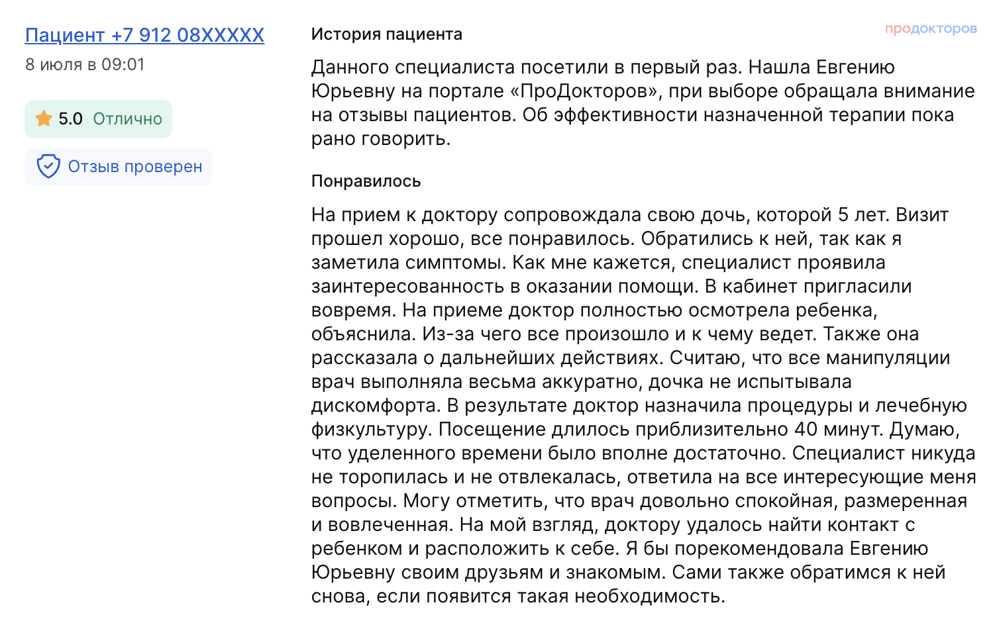The width and height of the screenshot is (995, 621).
Task: Open the ПроДокторов logo
Action: coord(930,29)
